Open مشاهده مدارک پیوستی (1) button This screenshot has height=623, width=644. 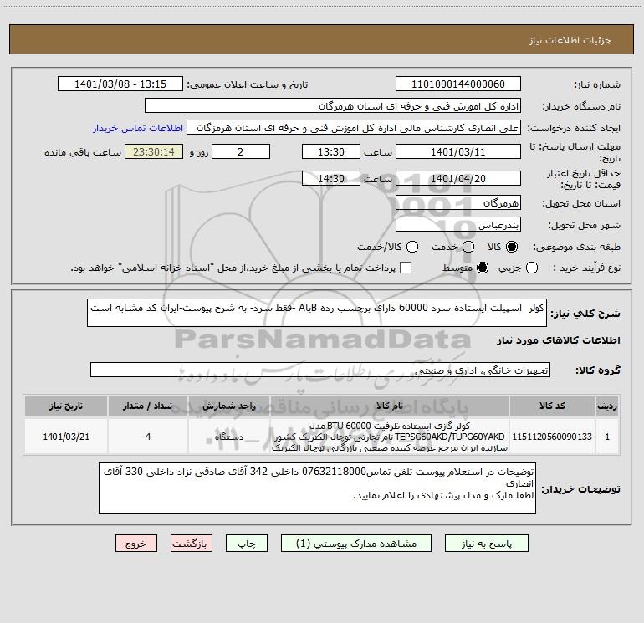[x=356, y=544]
